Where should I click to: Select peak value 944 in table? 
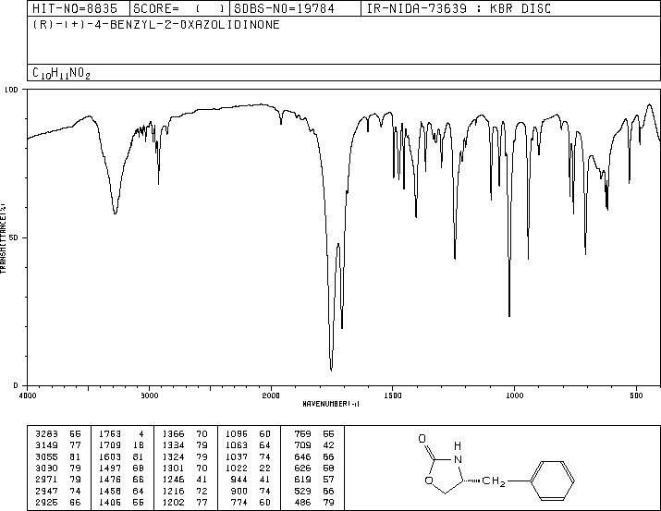pyautogui.click(x=239, y=480)
